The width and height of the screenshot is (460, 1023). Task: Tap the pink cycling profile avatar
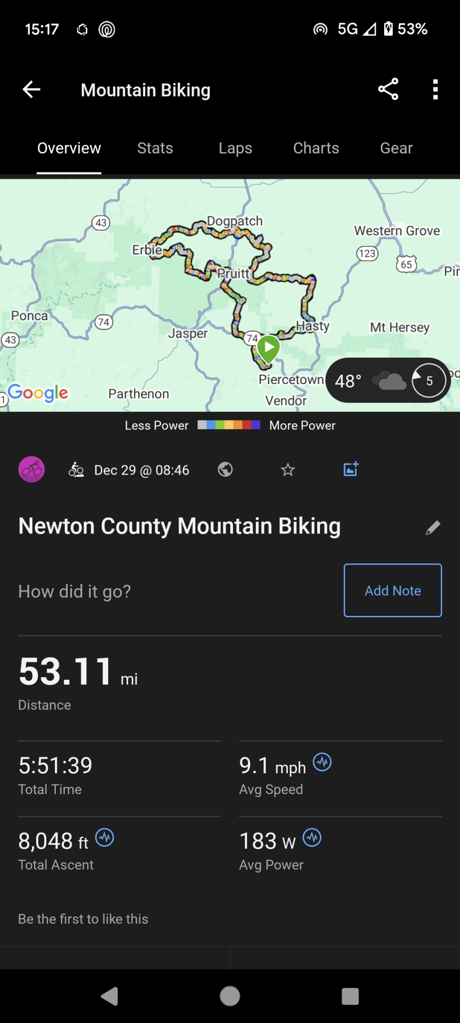pos(31,470)
